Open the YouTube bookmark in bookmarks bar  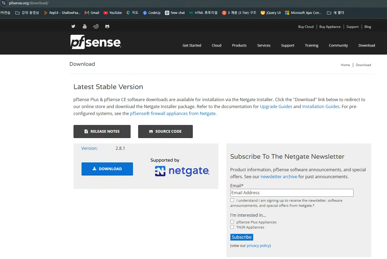(x=113, y=13)
